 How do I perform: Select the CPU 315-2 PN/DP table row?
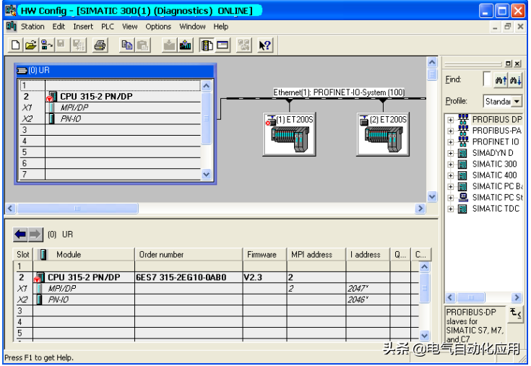pos(83,277)
